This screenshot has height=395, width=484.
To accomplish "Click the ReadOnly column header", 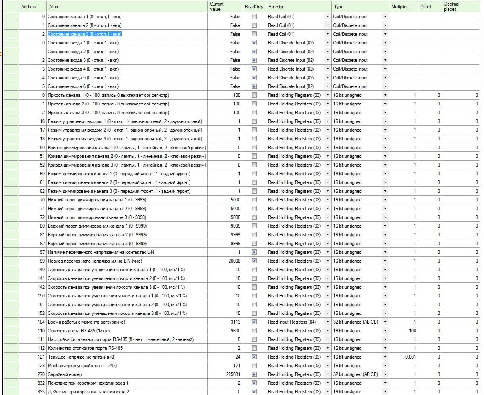I will tap(254, 7).
